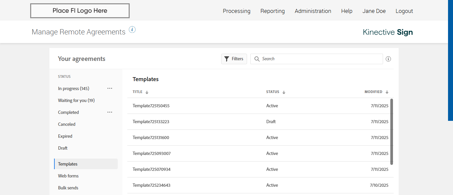This screenshot has height=195, width=453.
Task: Click the templates list scrollbar
Action: [x=392, y=131]
